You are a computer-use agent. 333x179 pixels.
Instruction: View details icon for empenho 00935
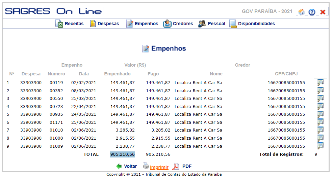(x=320, y=114)
